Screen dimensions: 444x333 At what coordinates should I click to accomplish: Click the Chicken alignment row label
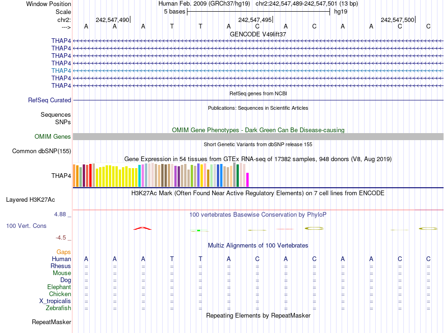pyautogui.click(x=60, y=294)
